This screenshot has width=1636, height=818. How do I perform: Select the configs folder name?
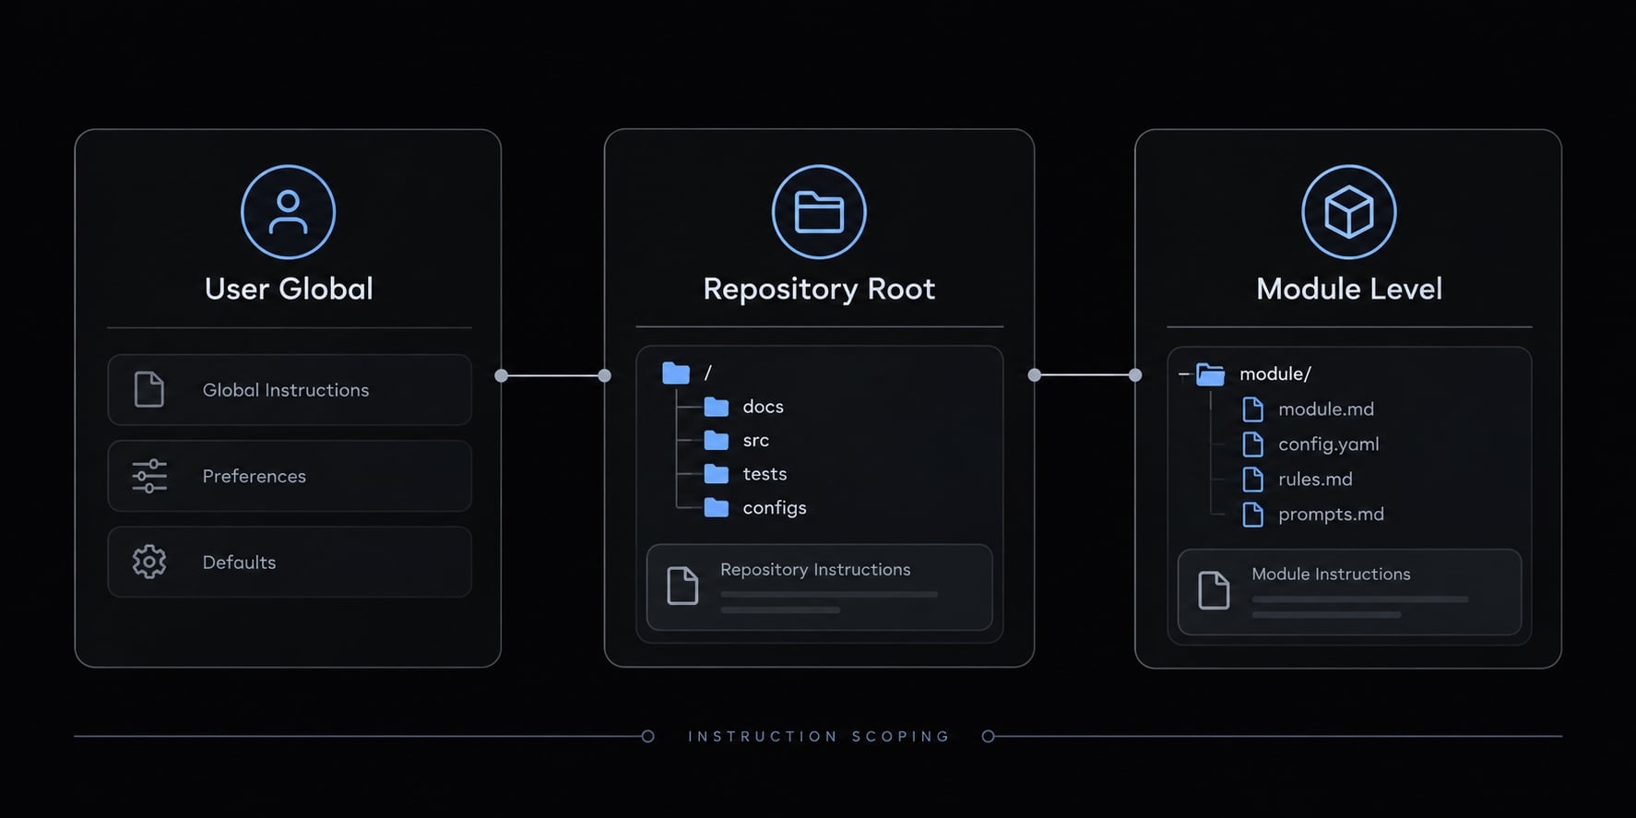tap(775, 508)
